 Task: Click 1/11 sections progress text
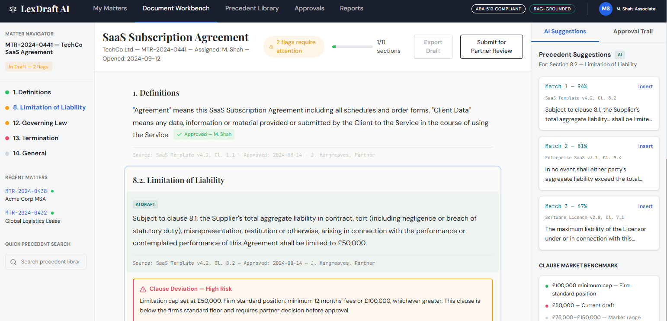click(x=388, y=47)
